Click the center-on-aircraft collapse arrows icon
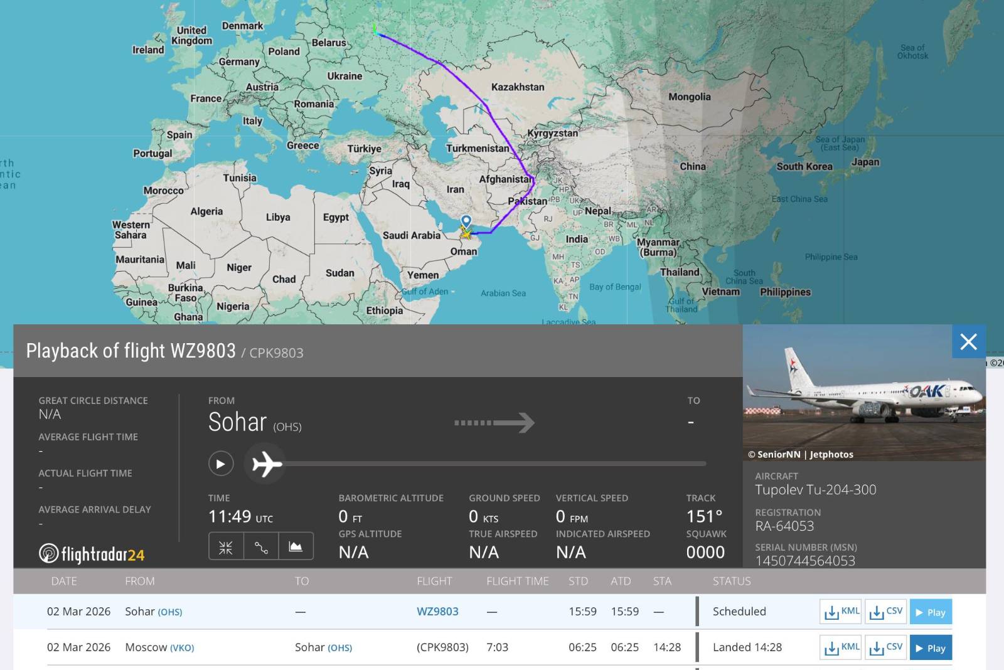Screen dimensions: 1004x670 (x=226, y=548)
